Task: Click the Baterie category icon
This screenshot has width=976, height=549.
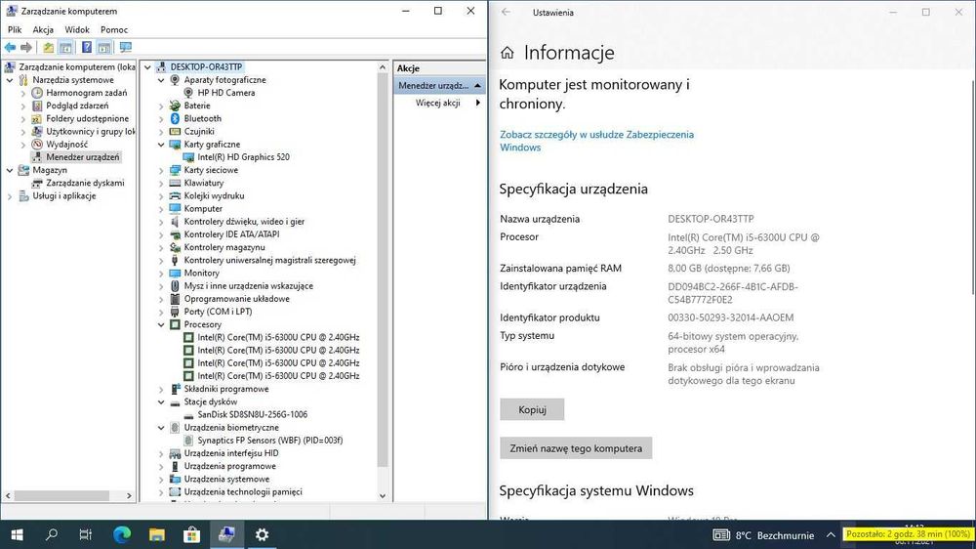Action: tap(175, 106)
